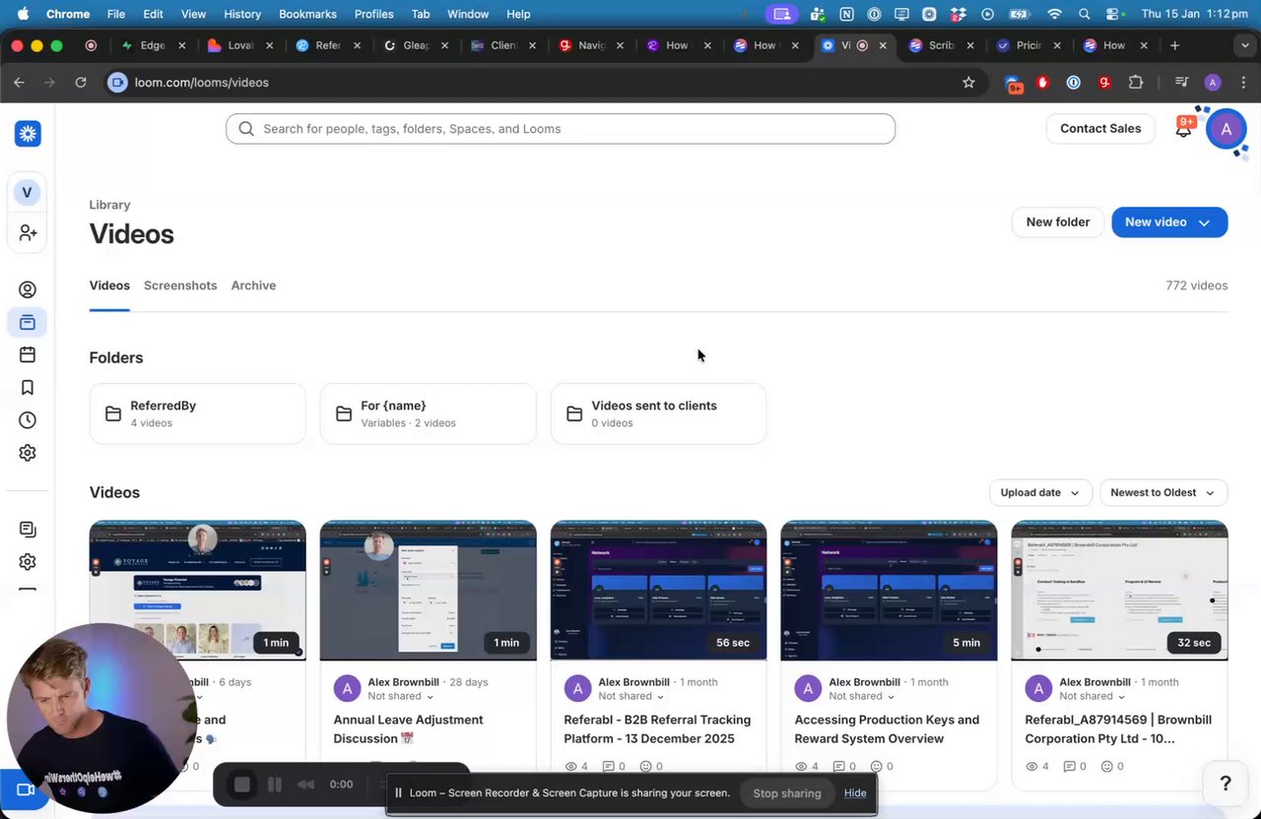The image size is (1261, 819).
Task: Stop the recording with the stop control
Action: coord(242,785)
